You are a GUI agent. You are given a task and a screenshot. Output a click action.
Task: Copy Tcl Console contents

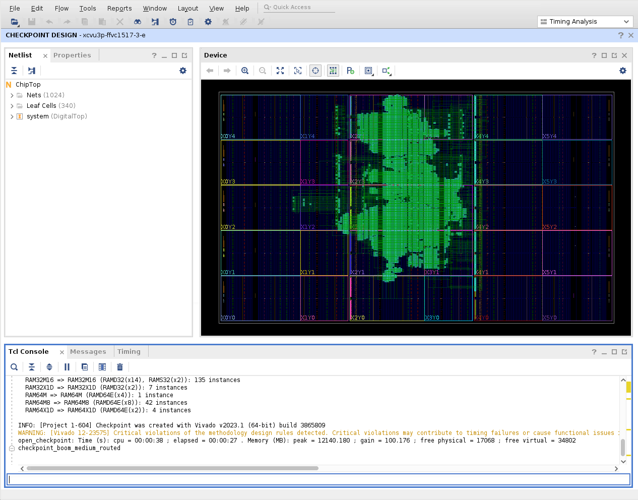85,367
